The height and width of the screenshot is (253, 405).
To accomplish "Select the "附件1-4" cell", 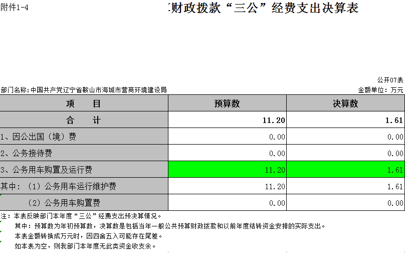I will click(15, 7).
